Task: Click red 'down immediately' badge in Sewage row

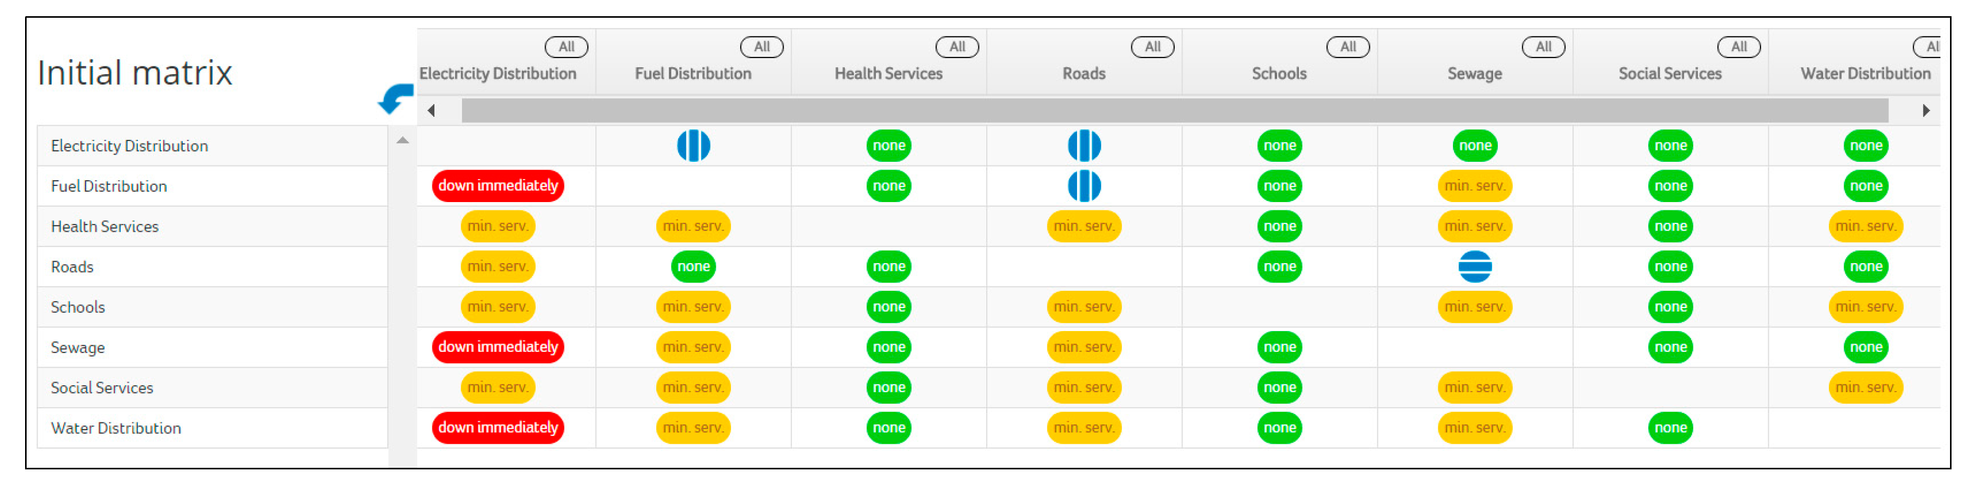Action: 498,347
